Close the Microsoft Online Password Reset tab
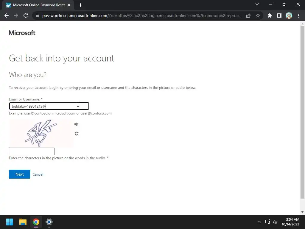Screen dimensions: 305x229 coord(69,5)
